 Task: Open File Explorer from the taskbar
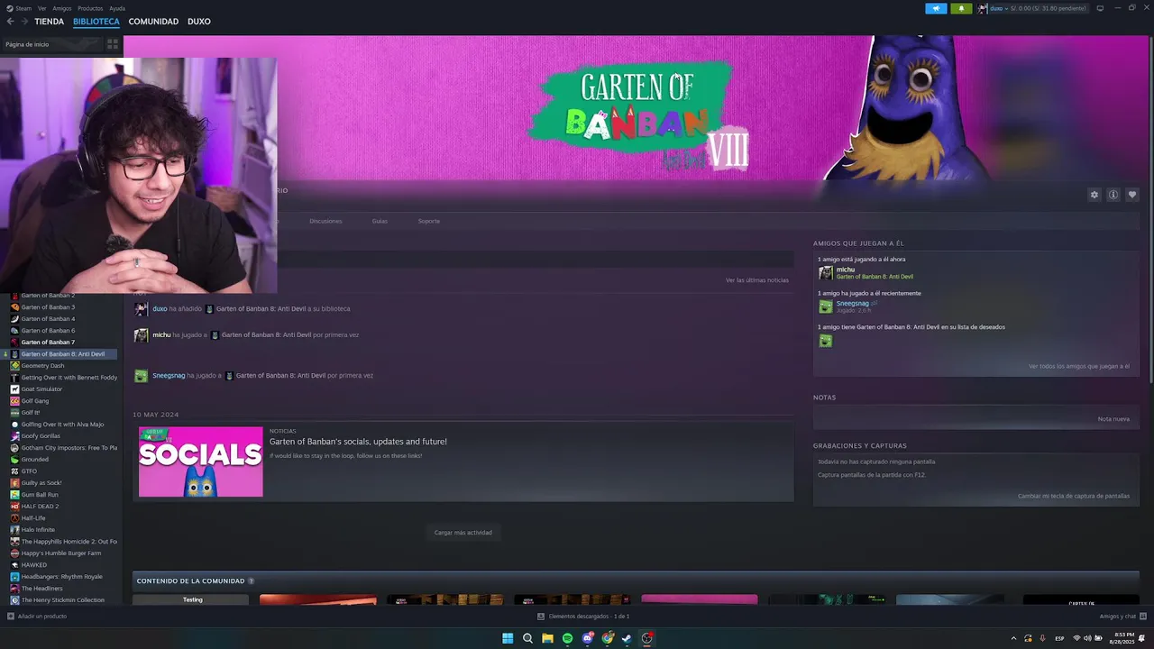point(547,638)
